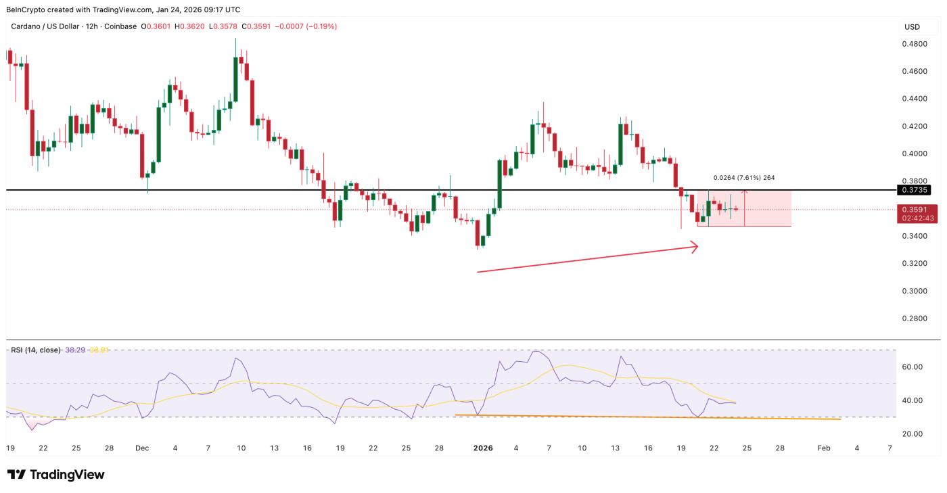This screenshot has width=947, height=493.
Task: Click the current price label 0.3591
Action: click(x=916, y=210)
